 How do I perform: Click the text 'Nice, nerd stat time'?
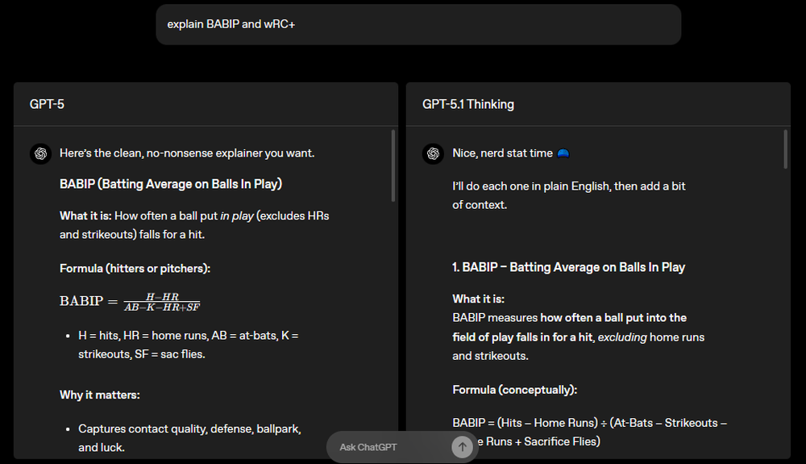(x=502, y=153)
